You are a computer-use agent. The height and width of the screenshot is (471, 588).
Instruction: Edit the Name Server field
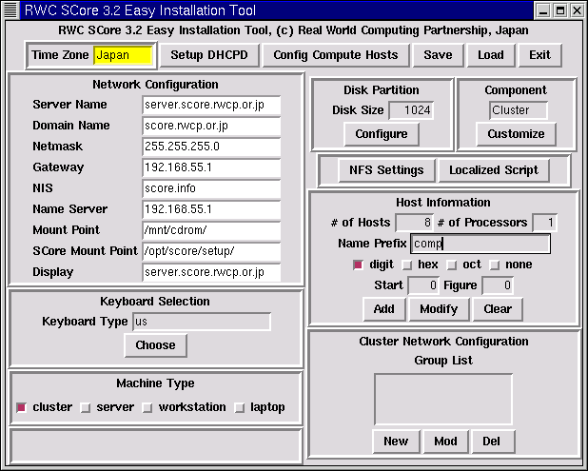(211, 209)
